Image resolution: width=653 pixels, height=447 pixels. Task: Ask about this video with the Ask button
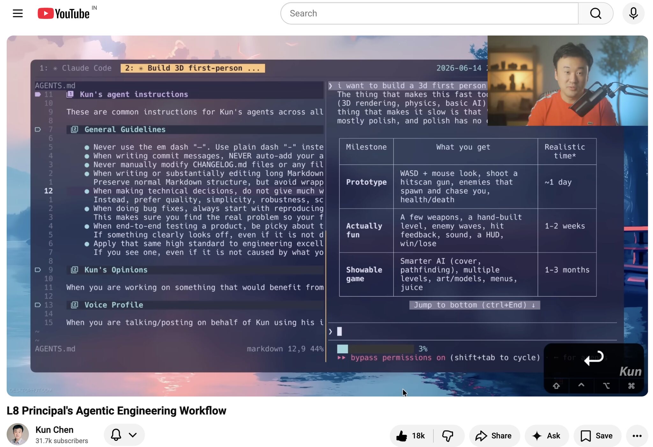click(x=547, y=436)
